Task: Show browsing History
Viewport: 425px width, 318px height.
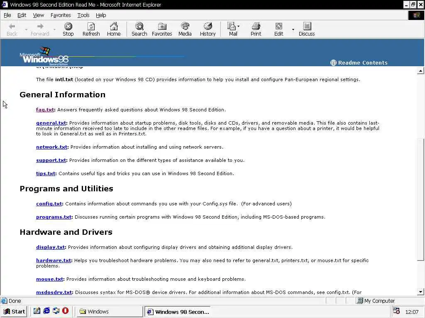Action: click(208, 29)
